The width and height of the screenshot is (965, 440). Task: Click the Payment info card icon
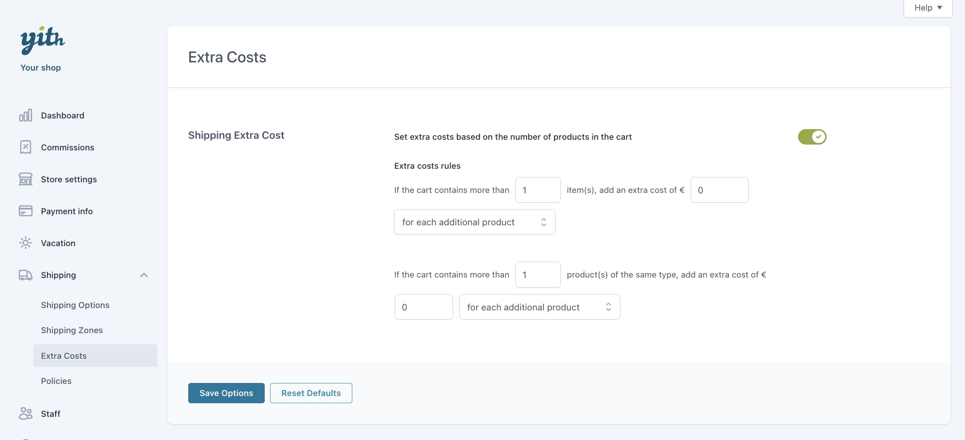[x=26, y=211]
